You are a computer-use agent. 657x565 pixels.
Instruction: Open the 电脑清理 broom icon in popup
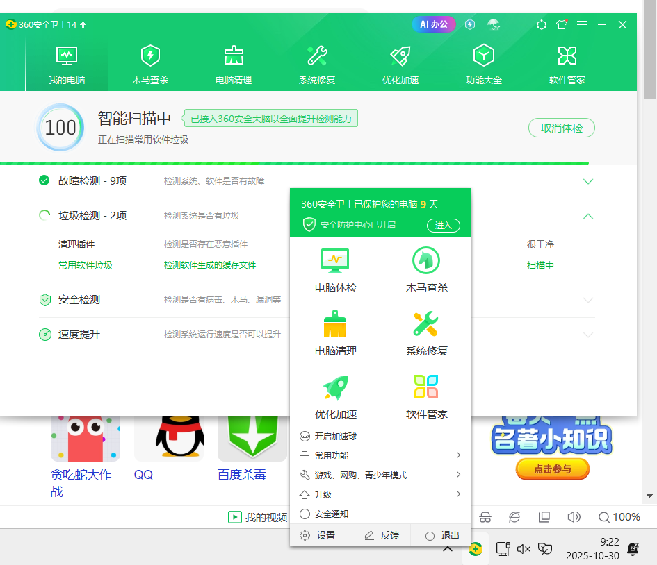pos(335,332)
